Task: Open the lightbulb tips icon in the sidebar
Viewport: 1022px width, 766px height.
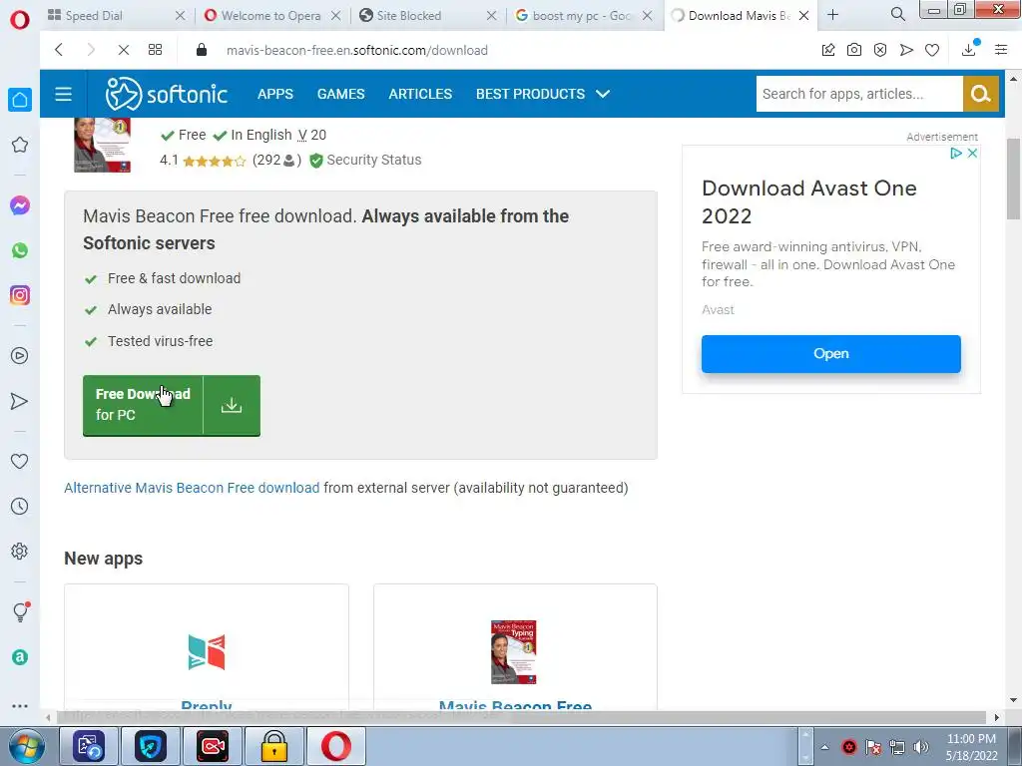Action: (x=21, y=611)
